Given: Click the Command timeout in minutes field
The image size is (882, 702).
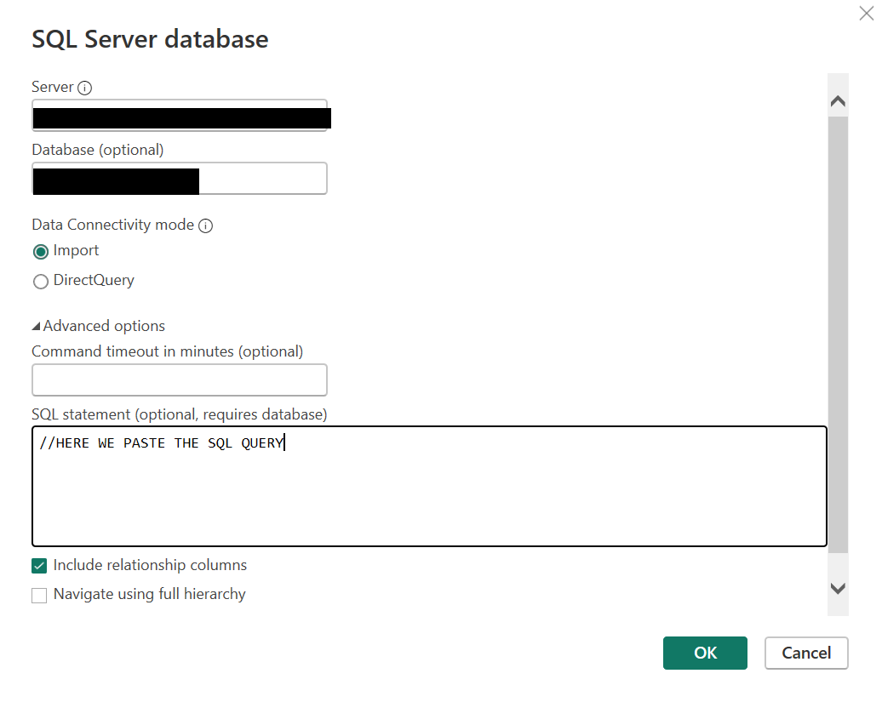Looking at the screenshot, I should point(180,380).
